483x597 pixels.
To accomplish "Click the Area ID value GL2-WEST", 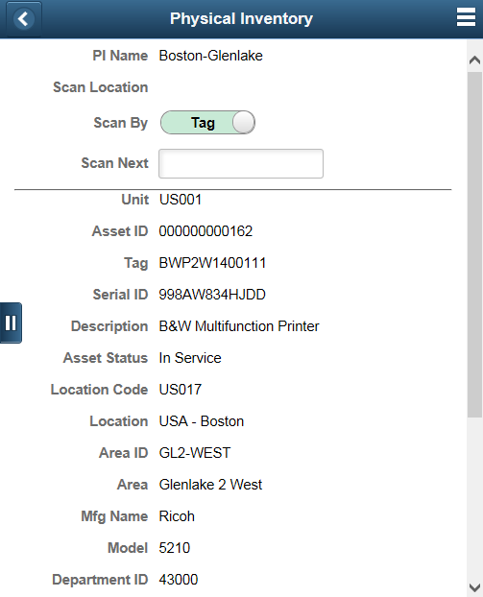I will coord(195,453).
